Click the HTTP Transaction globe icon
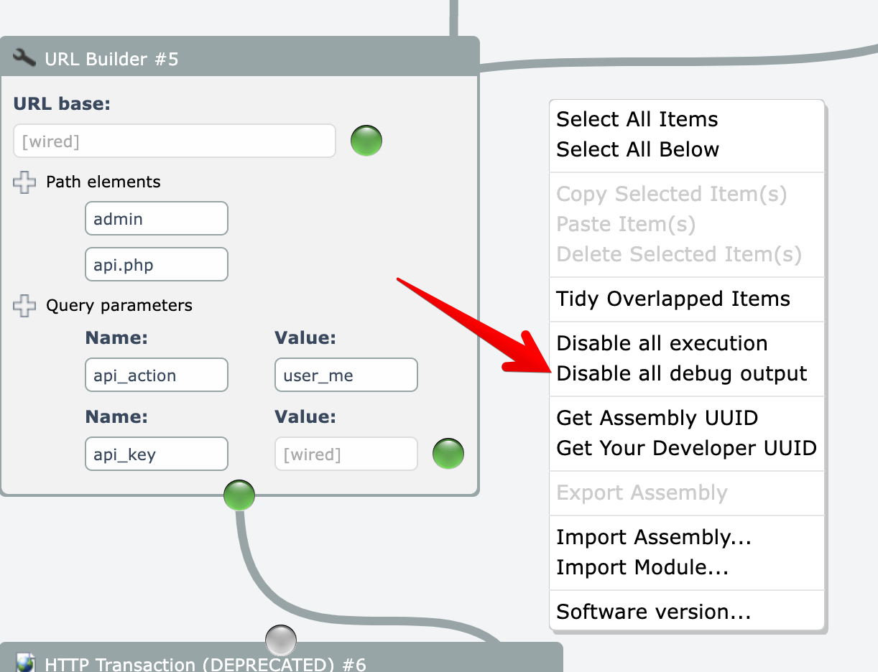The width and height of the screenshot is (878, 672). point(25,663)
